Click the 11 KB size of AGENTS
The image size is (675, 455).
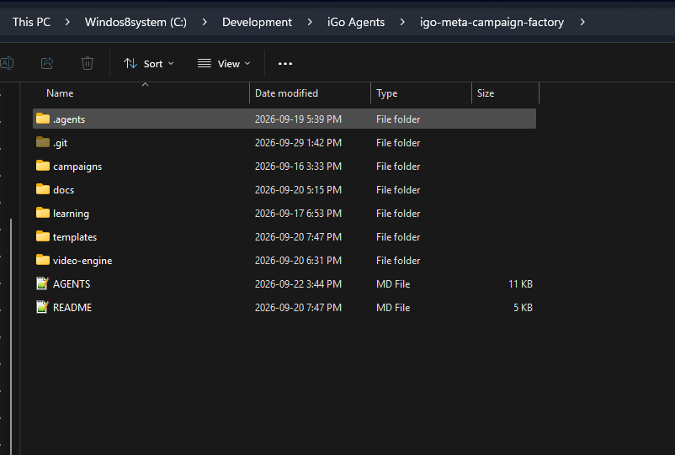[x=520, y=284]
